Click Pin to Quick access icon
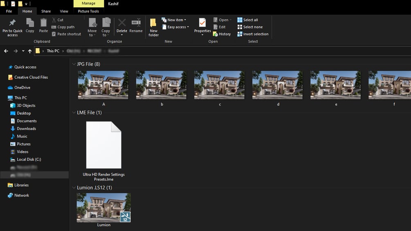The width and height of the screenshot is (411, 231). tap(12, 23)
